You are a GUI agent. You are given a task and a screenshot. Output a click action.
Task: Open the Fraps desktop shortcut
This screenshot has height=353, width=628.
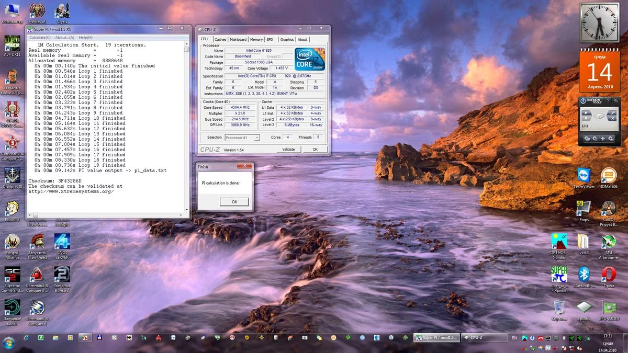584,208
